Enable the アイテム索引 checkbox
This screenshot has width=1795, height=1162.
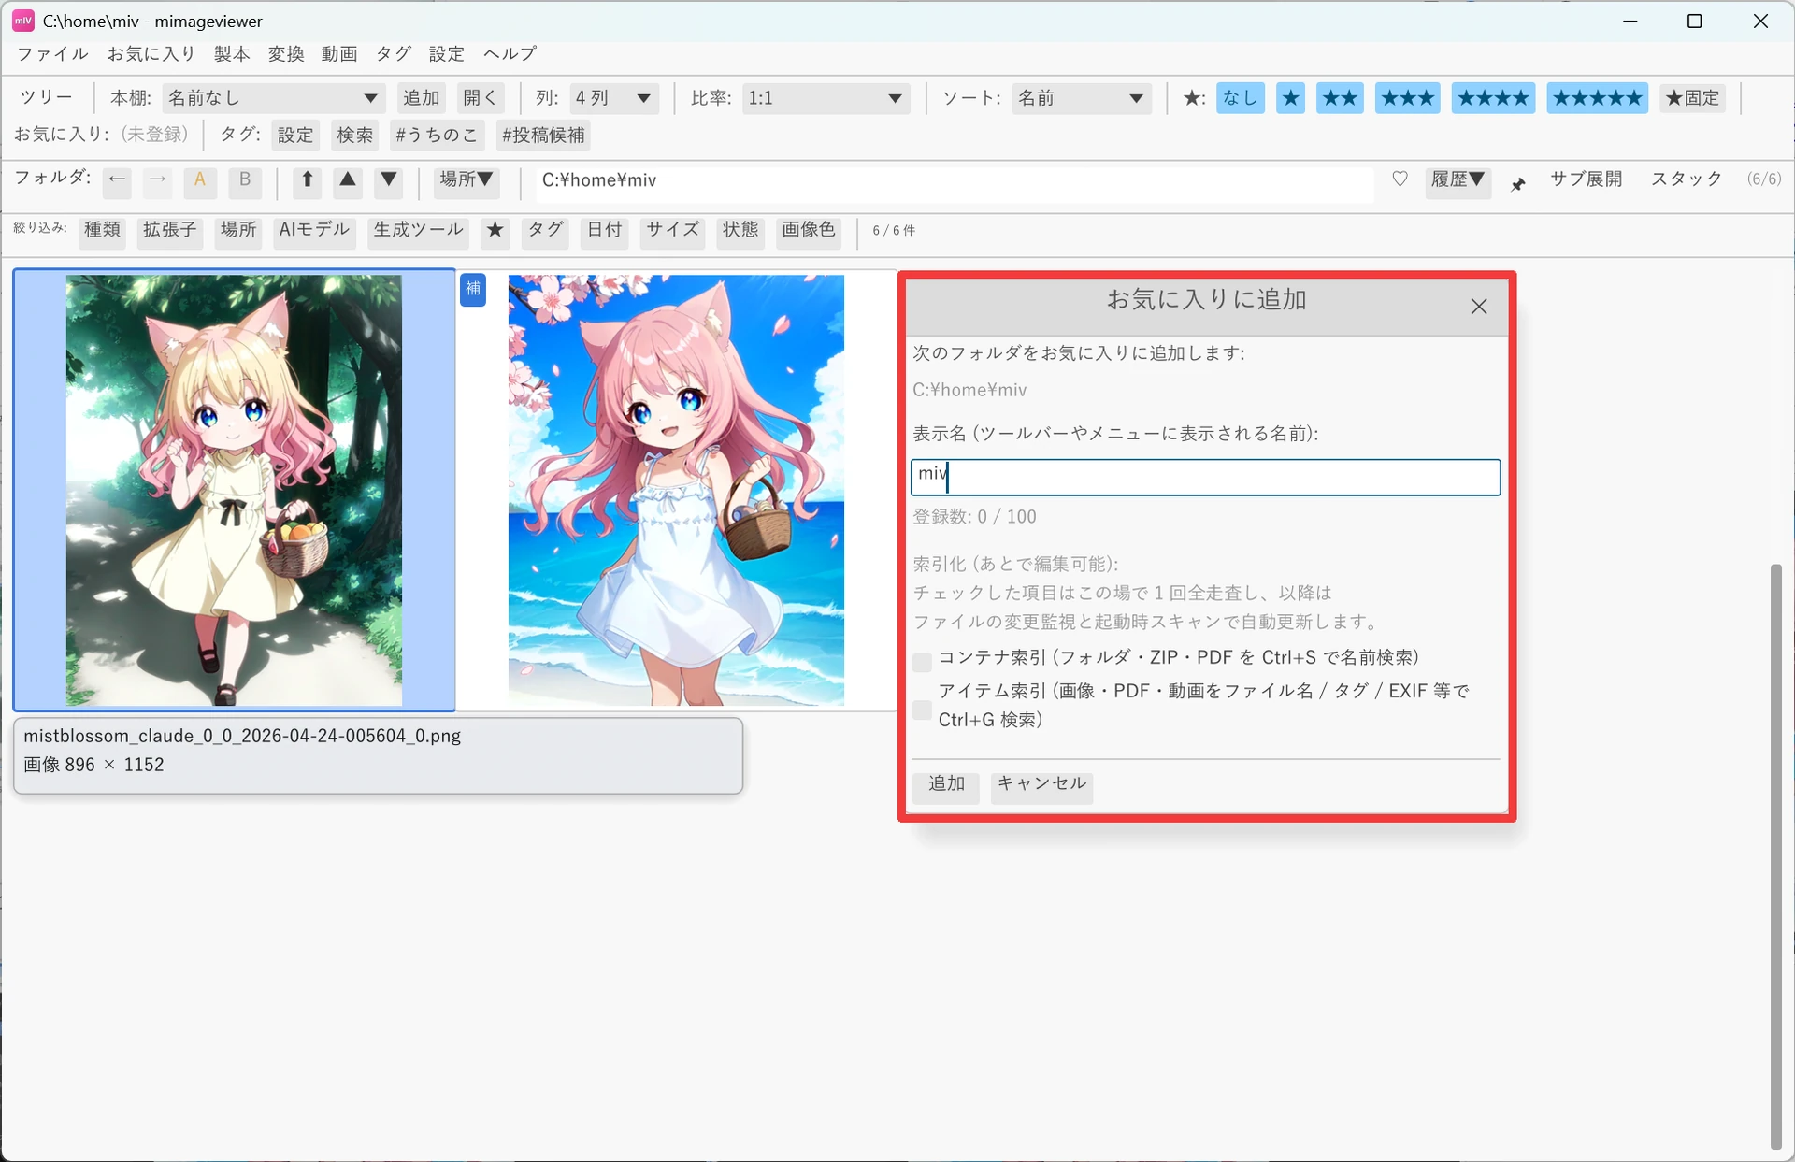point(922,710)
